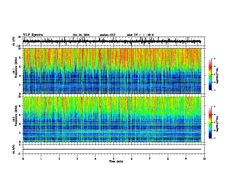Image resolution: width=230 pixels, height=178 pixels.
Task: Click time axis tick label "0"
Action: coord(23,159)
